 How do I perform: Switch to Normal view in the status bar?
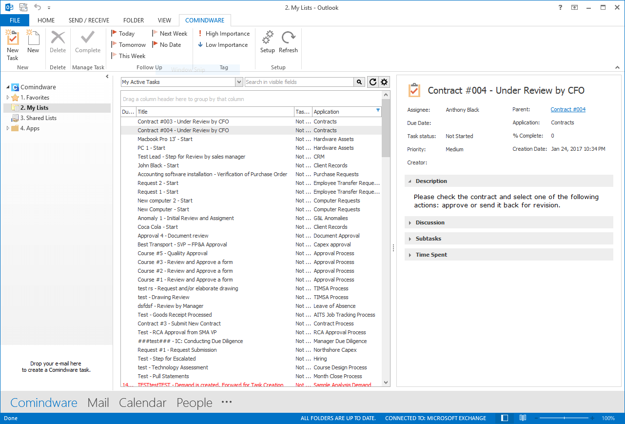(505, 418)
